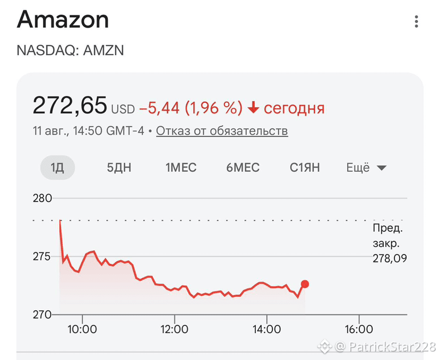Select the 1Д one-day range tab
440x360 pixels.
coord(57,168)
